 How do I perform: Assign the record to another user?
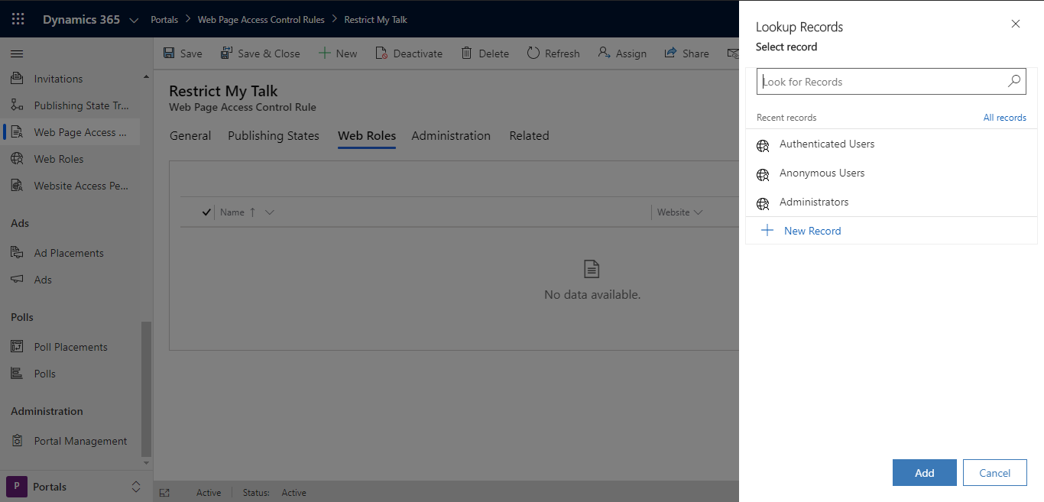(x=622, y=53)
